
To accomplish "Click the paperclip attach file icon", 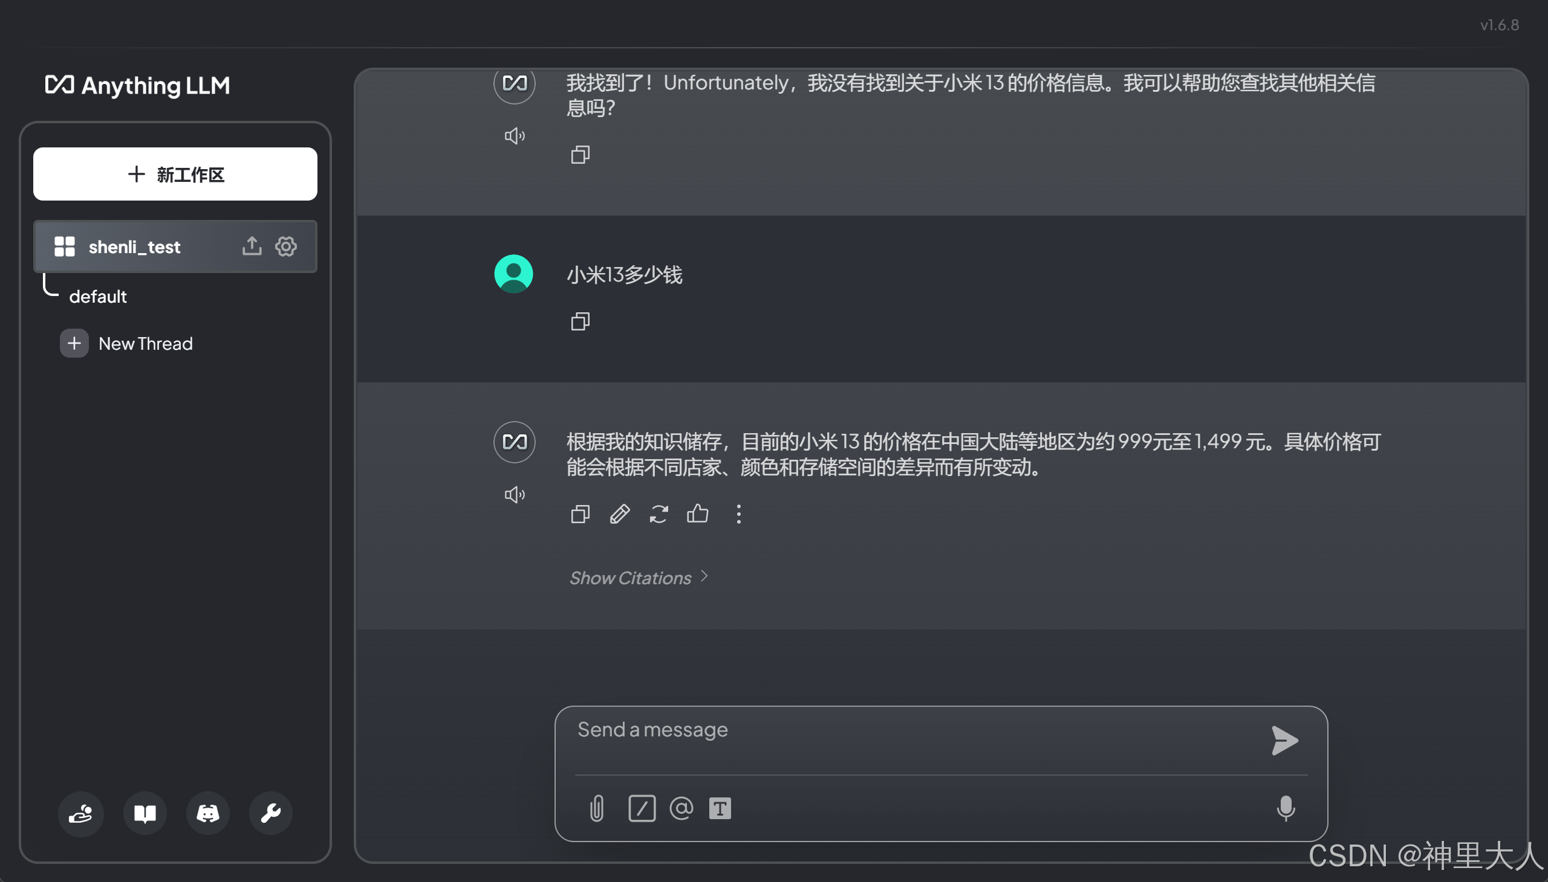I will [x=597, y=808].
